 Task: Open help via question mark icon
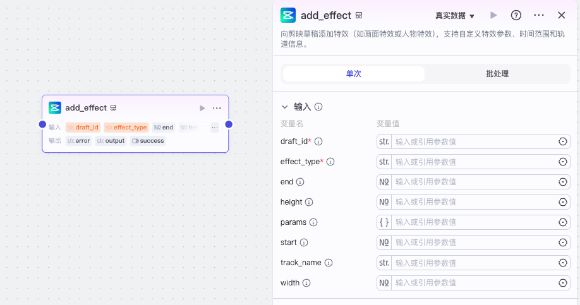point(516,15)
